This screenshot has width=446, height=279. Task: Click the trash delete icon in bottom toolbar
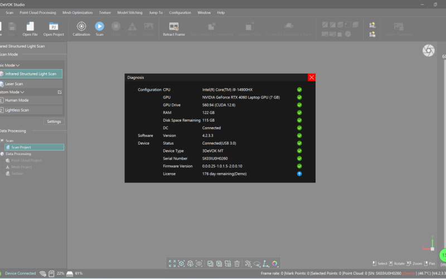[237, 263]
